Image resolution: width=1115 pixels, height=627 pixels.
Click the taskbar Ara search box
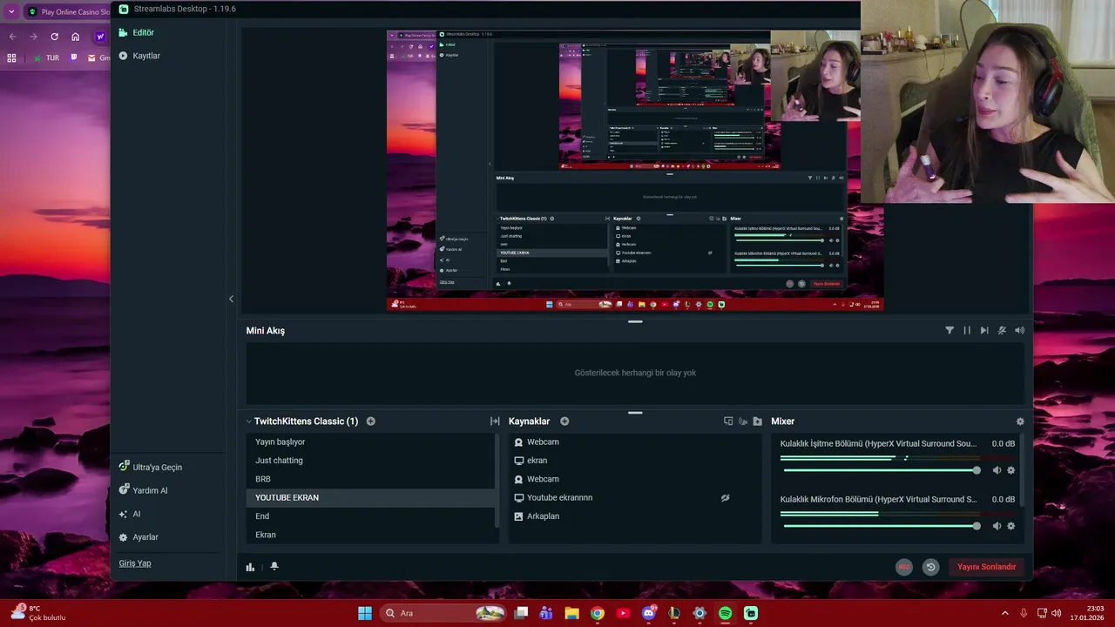[444, 613]
